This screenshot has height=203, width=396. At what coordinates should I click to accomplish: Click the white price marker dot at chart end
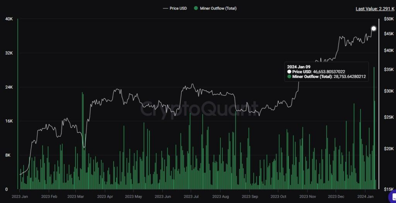point(374,29)
